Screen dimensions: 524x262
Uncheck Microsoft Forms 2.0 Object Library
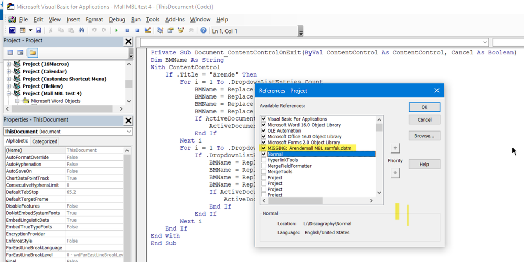click(264, 142)
